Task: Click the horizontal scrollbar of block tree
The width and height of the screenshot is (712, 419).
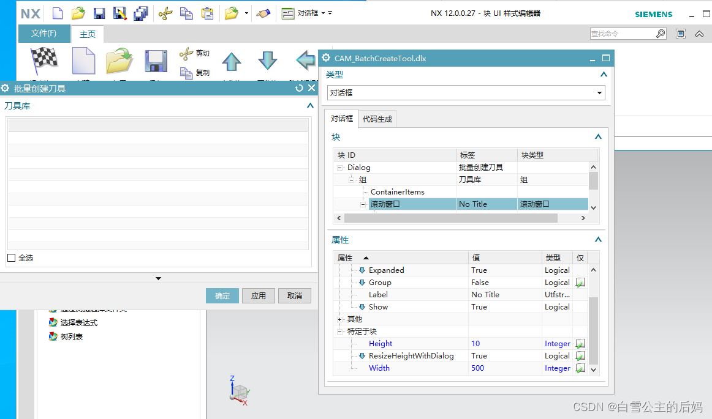Action: [450, 218]
